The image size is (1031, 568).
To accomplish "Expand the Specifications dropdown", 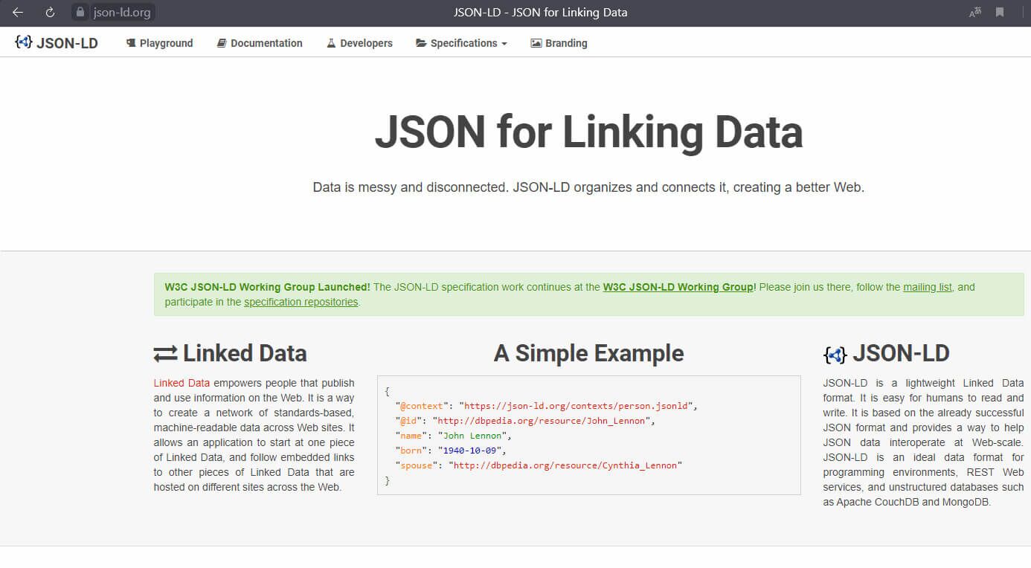I will 461,42.
